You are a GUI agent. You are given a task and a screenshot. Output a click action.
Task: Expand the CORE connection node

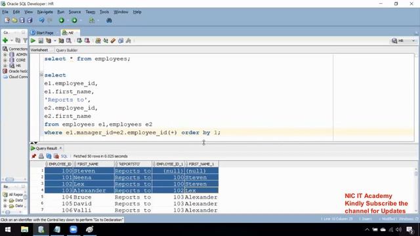(5, 60)
